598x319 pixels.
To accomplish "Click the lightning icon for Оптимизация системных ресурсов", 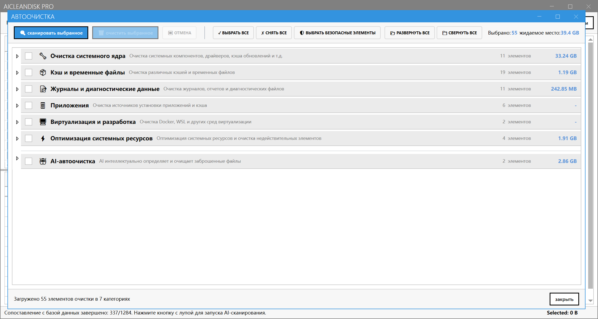I will tap(43, 138).
